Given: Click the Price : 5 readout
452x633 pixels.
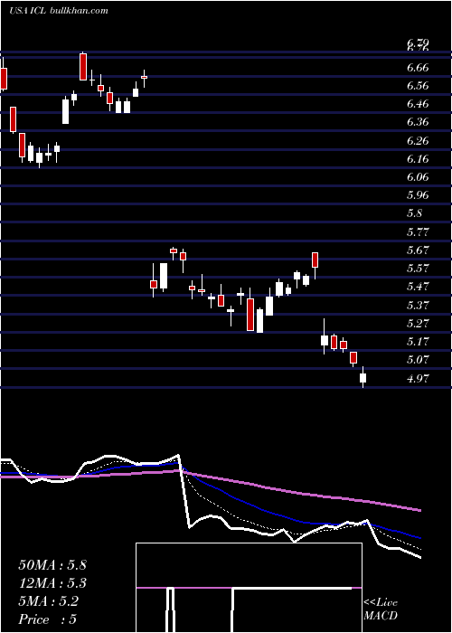Looking at the screenshot, I should (x=48, y=619).
